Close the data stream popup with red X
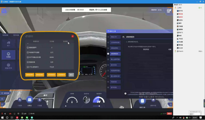Viewport: 205px width, 120px height. tap(72, 37)
